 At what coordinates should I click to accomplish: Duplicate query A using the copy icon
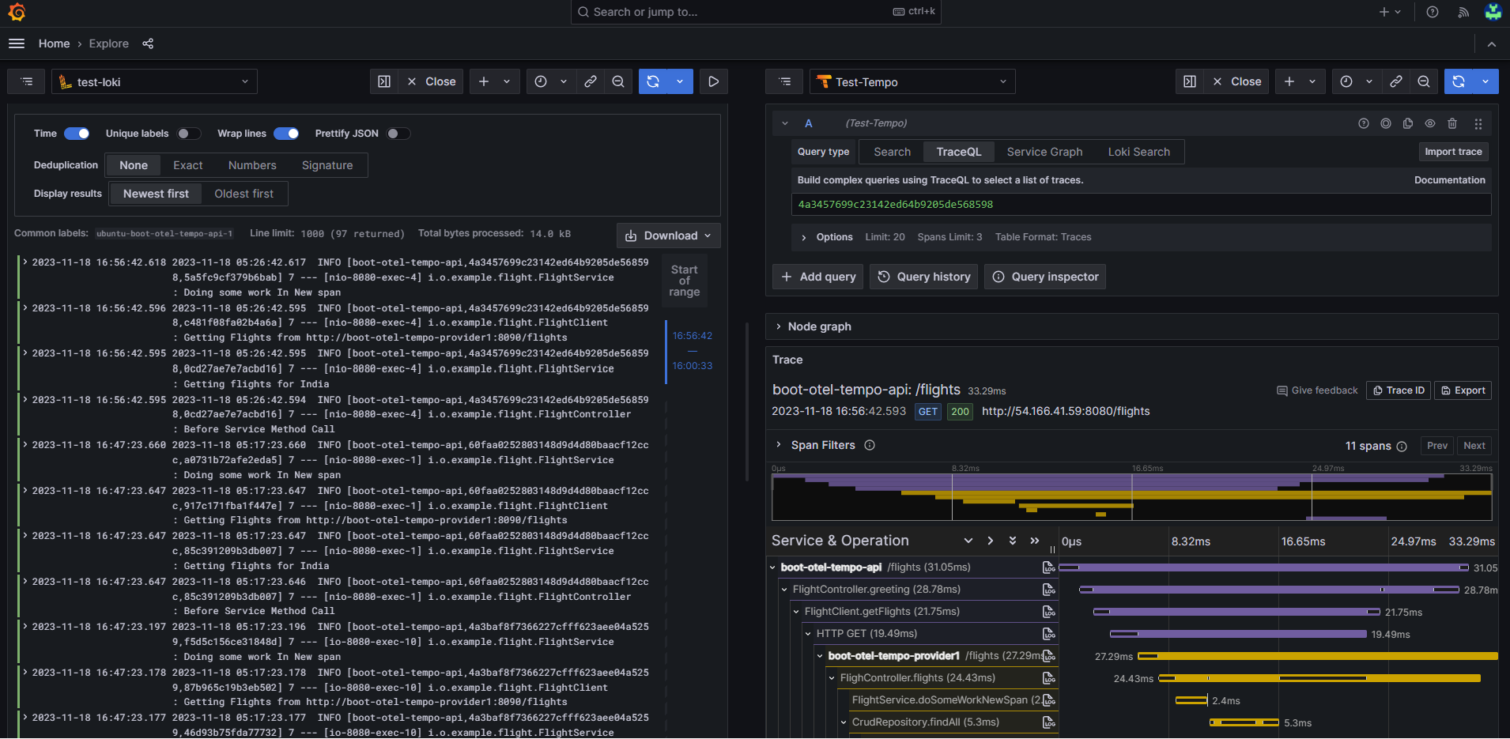pos(1407,123)
